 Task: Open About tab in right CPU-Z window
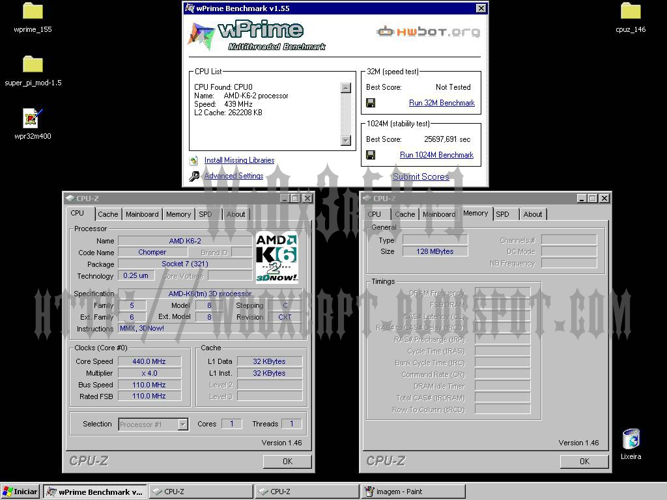[533, 214]
